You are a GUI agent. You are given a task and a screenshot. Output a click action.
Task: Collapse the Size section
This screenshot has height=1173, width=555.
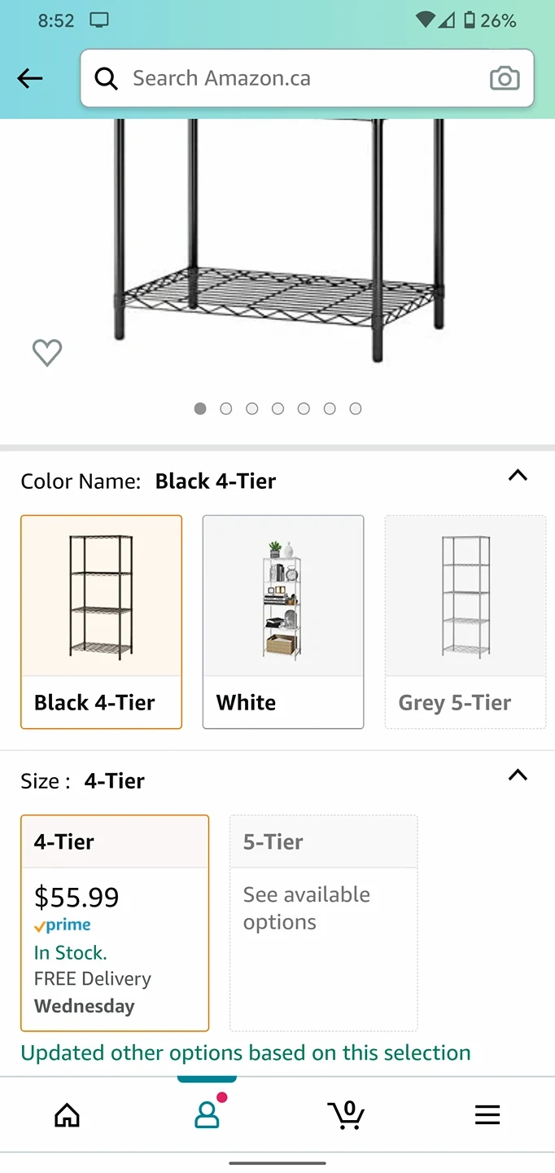[x=518, y=775]
